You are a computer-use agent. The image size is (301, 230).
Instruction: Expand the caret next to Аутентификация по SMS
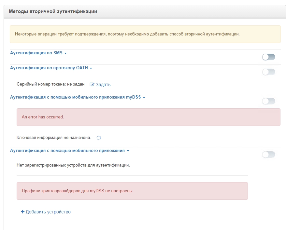pyautogui.click(x=65, y=53)
